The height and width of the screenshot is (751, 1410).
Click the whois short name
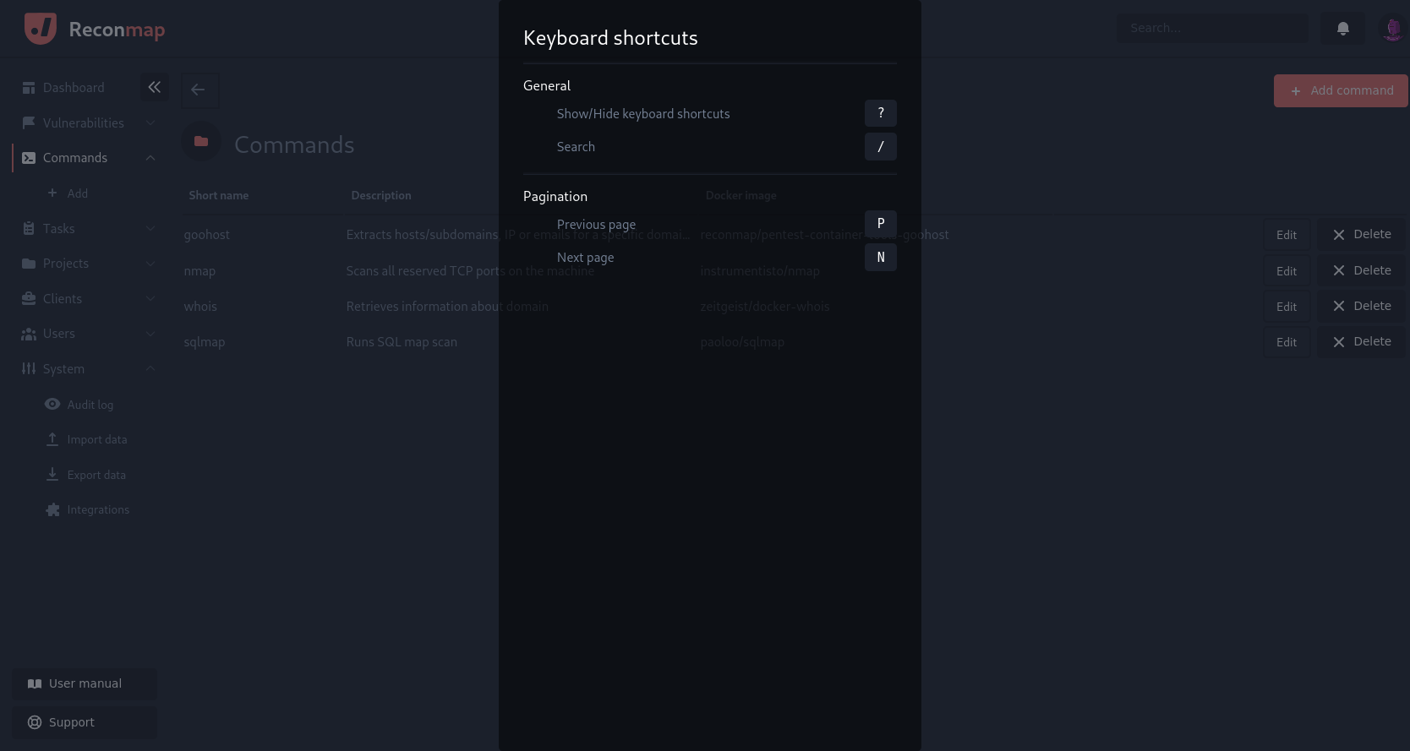200,307
